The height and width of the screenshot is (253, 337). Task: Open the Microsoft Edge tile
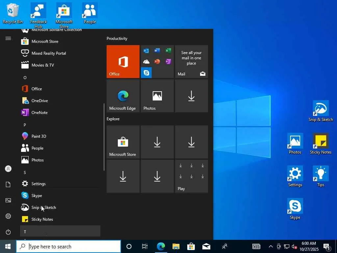123,96
